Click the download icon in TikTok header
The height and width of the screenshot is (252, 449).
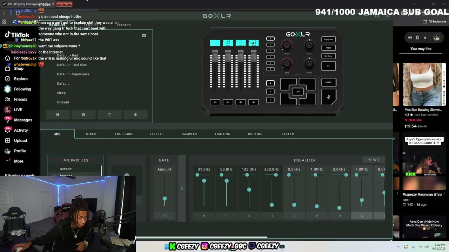pos(425,37)
